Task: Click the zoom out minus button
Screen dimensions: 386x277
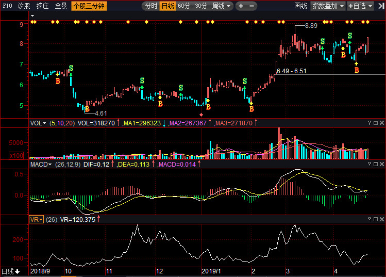Action: tap(251, 6)
